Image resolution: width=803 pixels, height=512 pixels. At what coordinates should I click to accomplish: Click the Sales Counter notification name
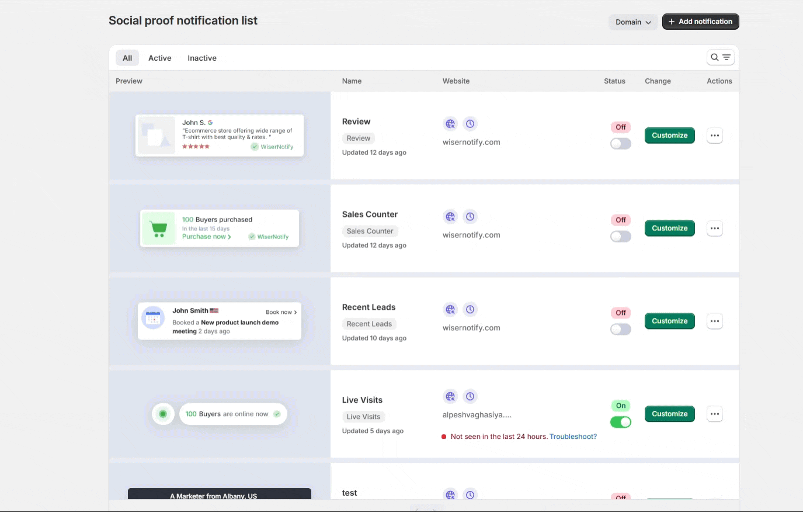click(370, 215)
